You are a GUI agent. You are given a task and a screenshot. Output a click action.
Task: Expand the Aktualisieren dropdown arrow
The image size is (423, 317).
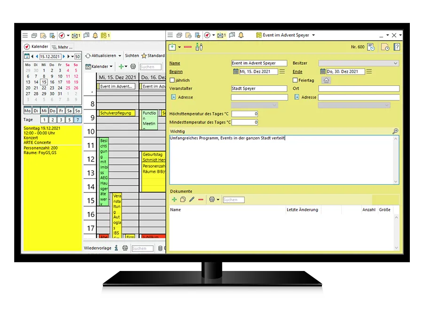(120, 56)
